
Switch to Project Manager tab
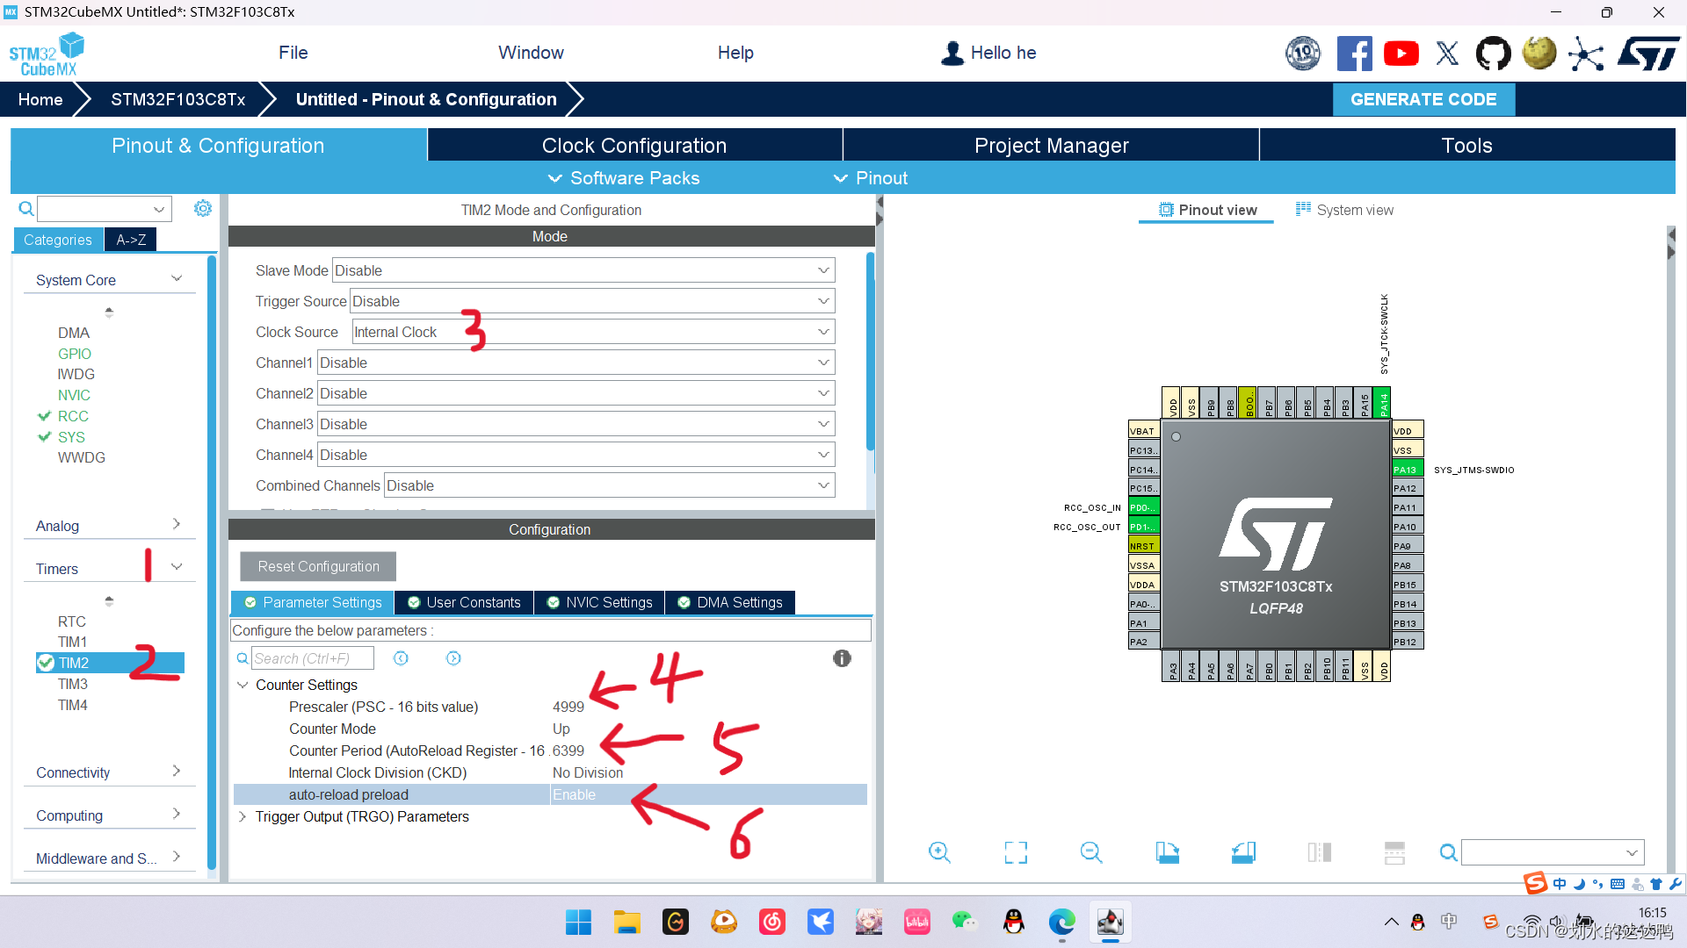[1051, 146]
